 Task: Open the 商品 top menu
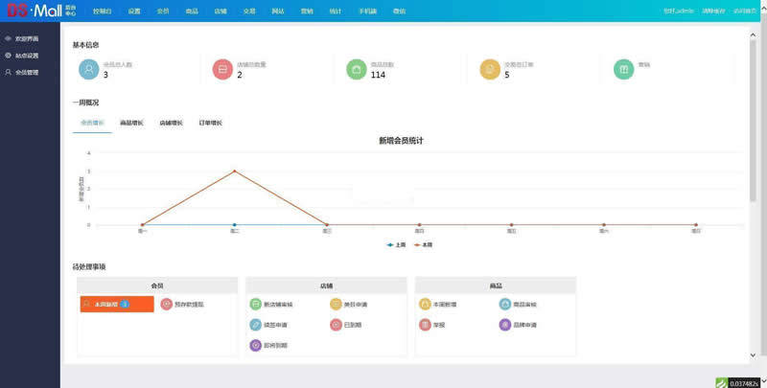tap(192, 11)
